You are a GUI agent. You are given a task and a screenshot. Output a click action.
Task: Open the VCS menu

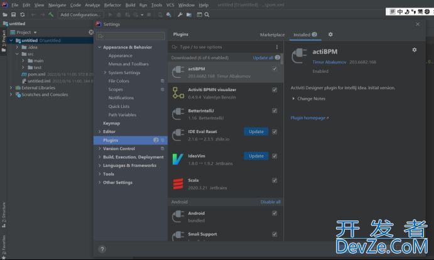click(170, 5)
